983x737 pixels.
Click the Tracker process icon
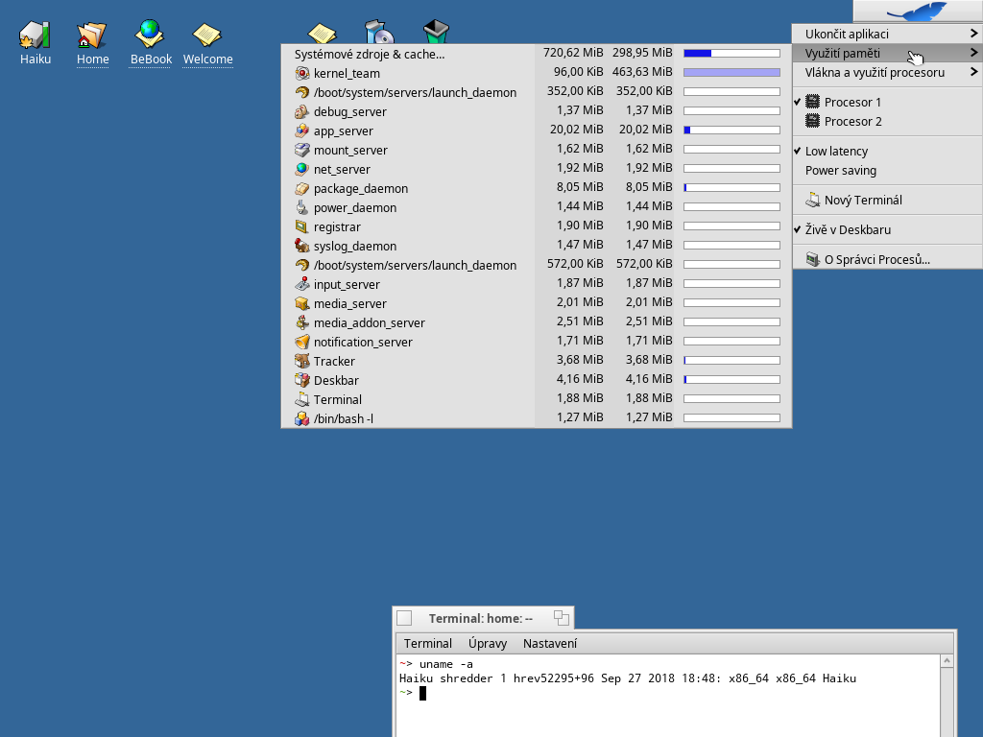tap(302, 361)
